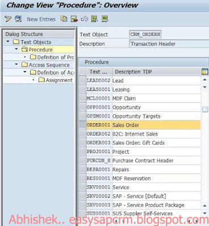Image resolution: width=209 pixels, height=226 pixels.
Task: Toggle Display/Change pencil icon
Action: coord(8,19)
